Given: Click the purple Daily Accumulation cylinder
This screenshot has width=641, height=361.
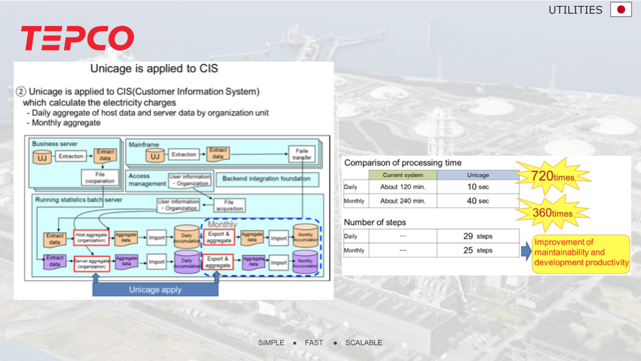Looking at the screenshot, I should tap(187, 262).
